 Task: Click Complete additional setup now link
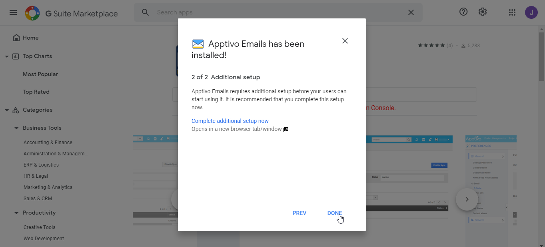pos(230,121)
